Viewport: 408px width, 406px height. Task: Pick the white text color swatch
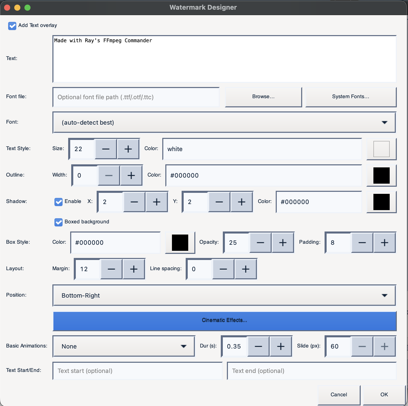tap(381, 149)
